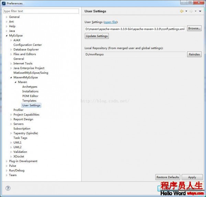Select Profiler tree item
The image size is (206, 197).
[x=19, y=110]
